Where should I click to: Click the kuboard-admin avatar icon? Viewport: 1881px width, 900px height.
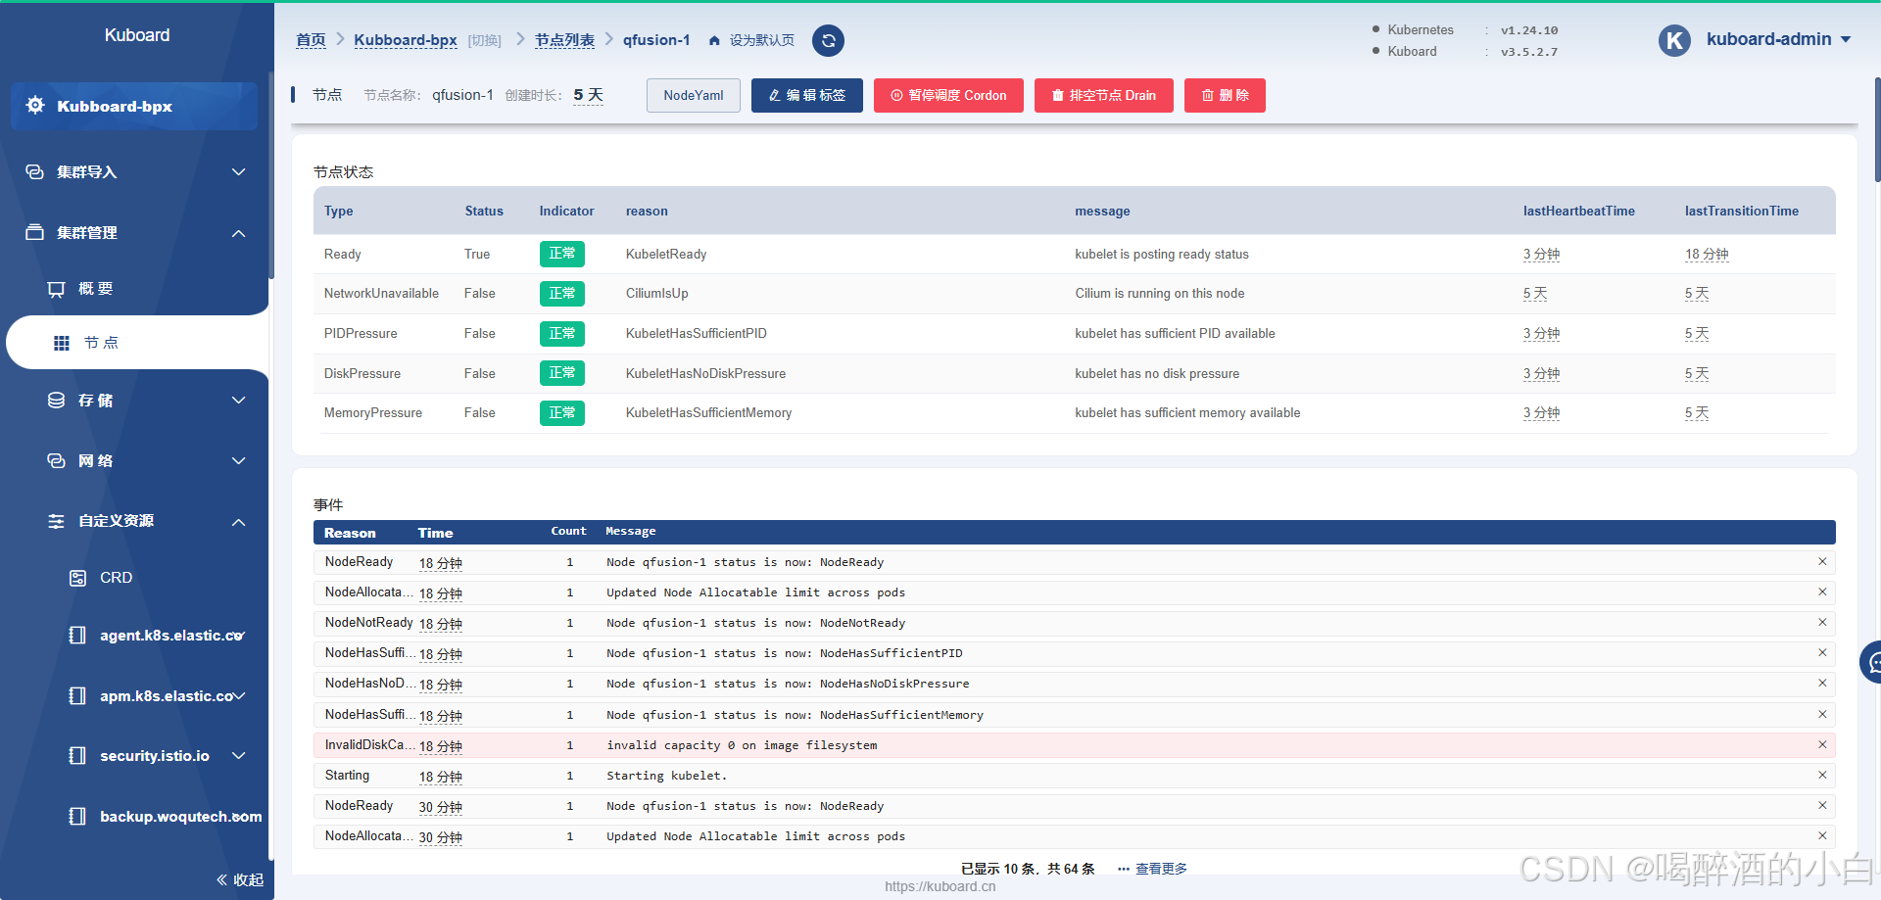click(x=1674, y=40)
